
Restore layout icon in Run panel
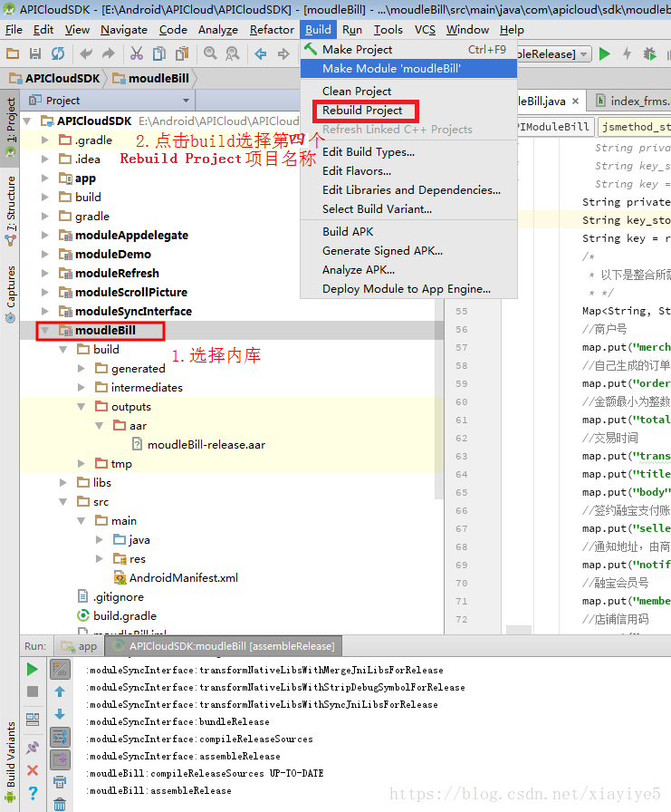(32, 720)
